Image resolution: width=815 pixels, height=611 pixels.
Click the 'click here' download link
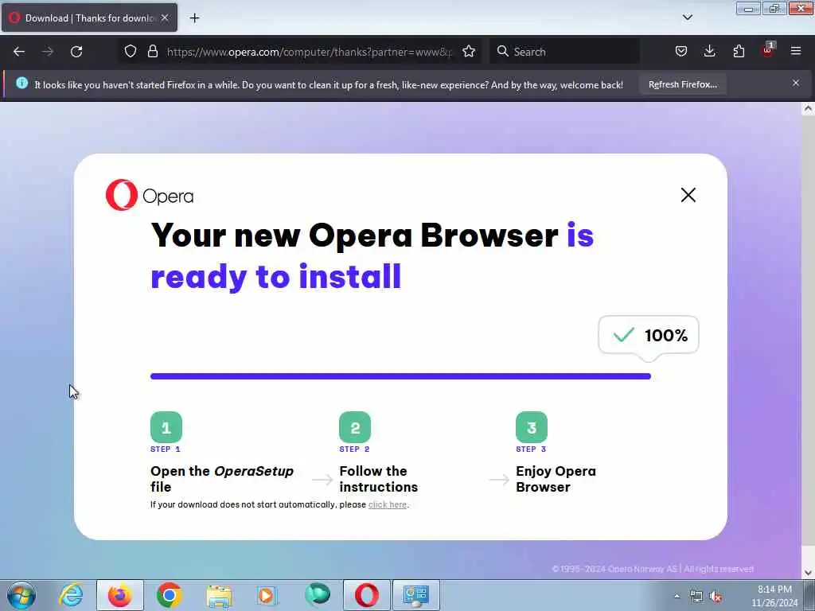coord(388,504)
